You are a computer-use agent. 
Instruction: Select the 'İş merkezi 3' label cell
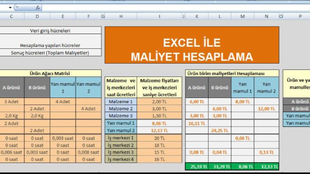[121, 152]
